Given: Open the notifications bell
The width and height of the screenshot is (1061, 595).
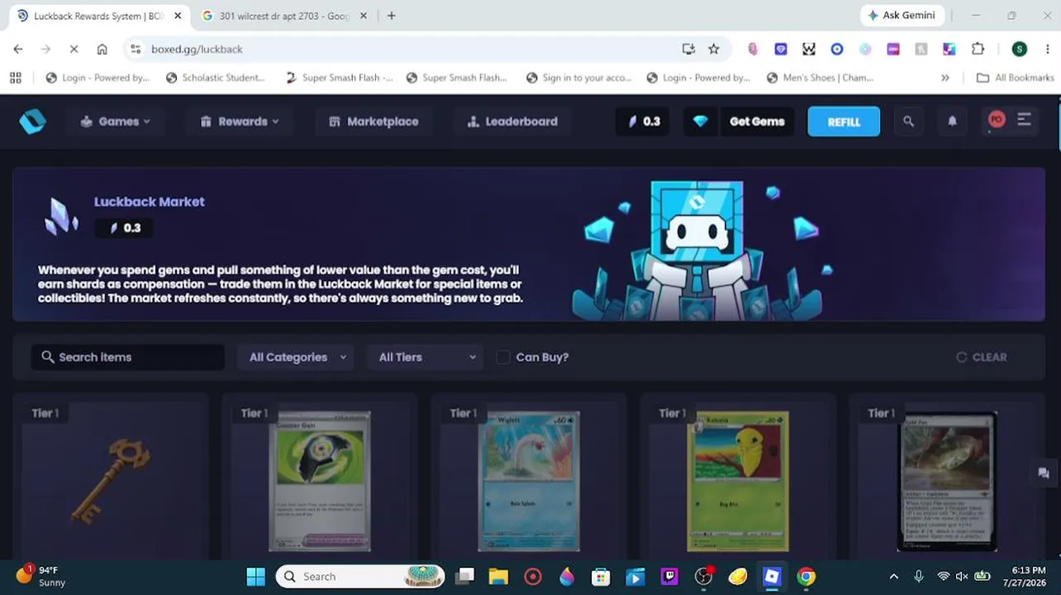Looking at the screenshot, I should click(x=952, y=121).
